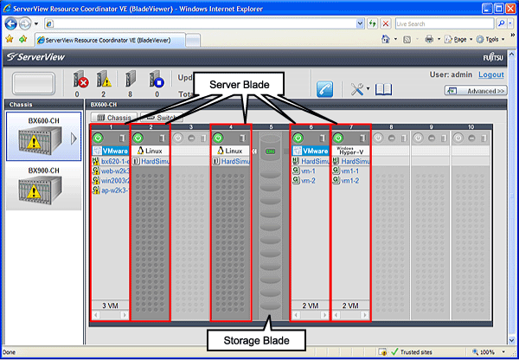Toggle power on blade slot 7
The image size is (519, 360).
[338, 138]
